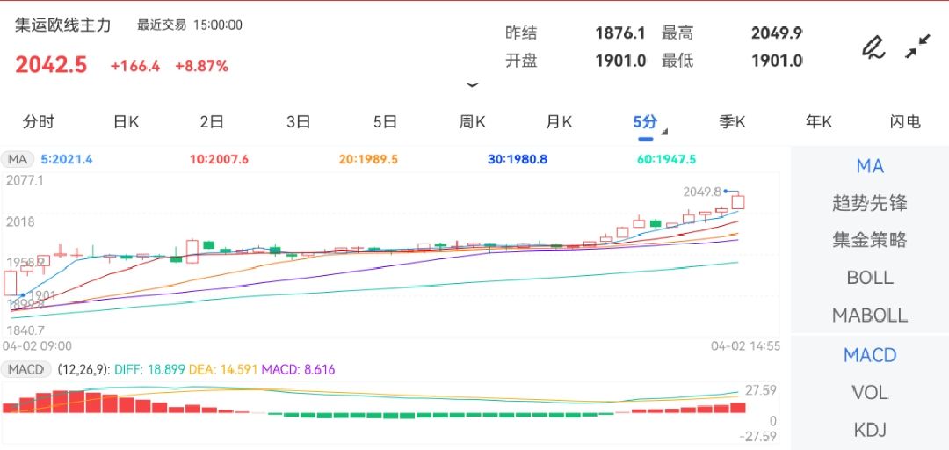The height and width of the screenshot is (450, 949).
Task: Click the 最近交易 15:00:00 timestamp
Action: click(x=190, y=25)
